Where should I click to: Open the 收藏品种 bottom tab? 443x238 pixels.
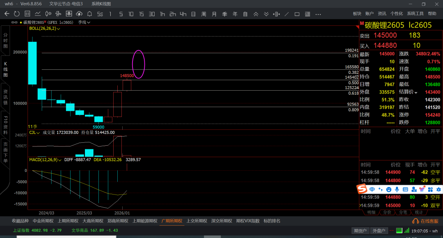click(21, 221)
